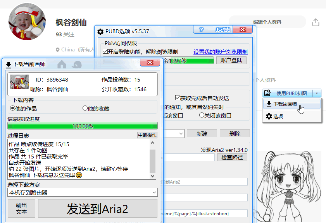This screenshot has height=223, width=326.
Task: Select 下载该画师 menu entry
Action: coord(292,104)
